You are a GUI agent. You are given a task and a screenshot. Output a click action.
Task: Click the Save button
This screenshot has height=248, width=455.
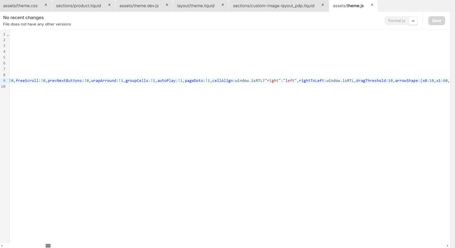(436, 21)
